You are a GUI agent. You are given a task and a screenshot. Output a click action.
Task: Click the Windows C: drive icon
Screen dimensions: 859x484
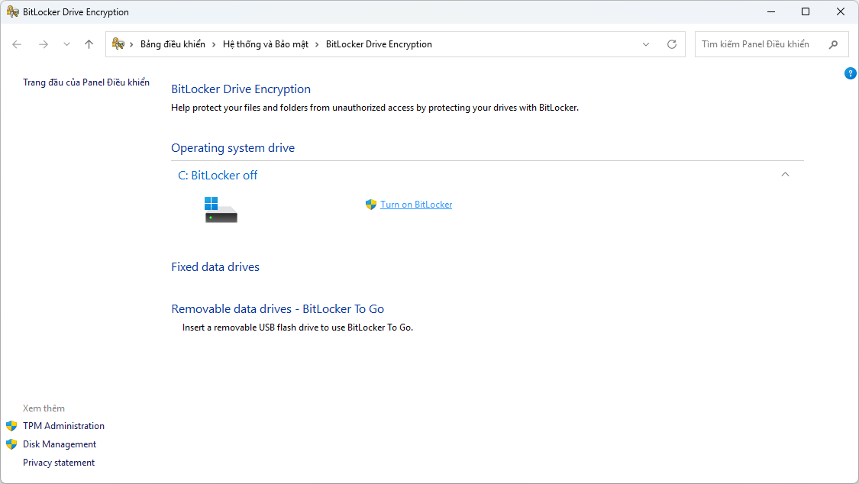pyautogui.click(x=220, y=210)
